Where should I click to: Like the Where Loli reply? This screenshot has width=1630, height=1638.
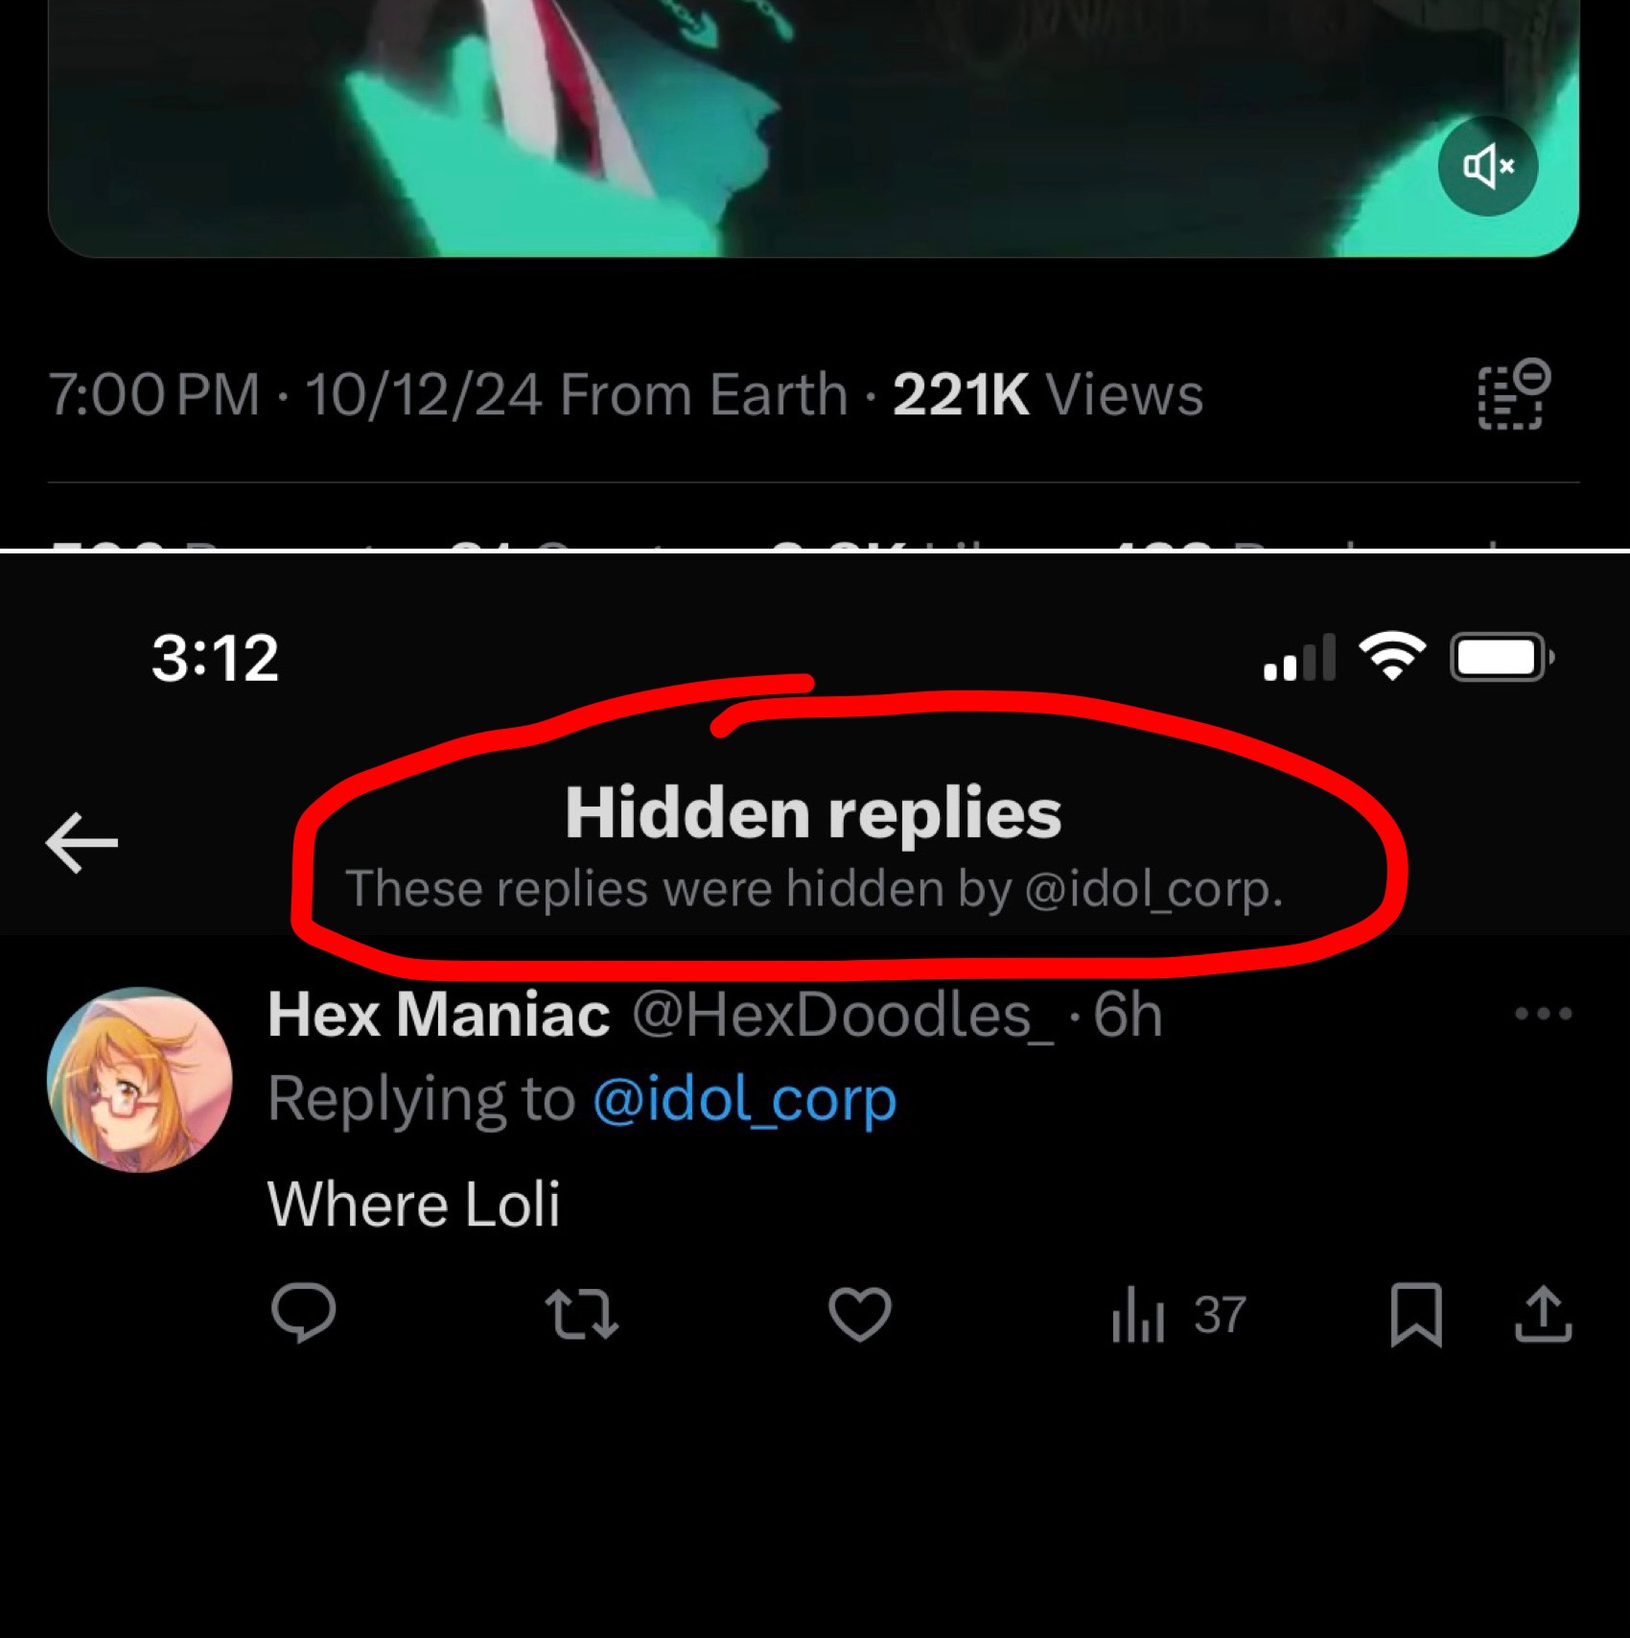(860, 1313)
